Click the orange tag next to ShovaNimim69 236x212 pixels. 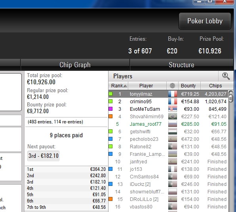point(110,116)
